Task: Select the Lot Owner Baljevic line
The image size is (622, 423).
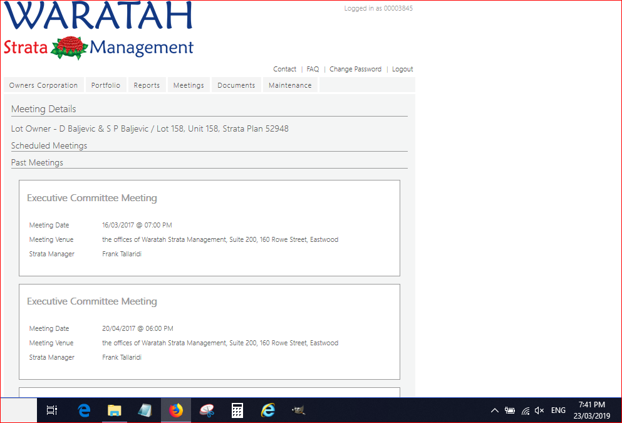Action: tap(150, 128)
